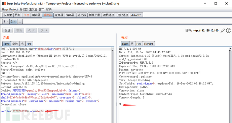Add new repeater tab with ... button
The height and width of the screenshot is (123, 232).
click(20, 21)
